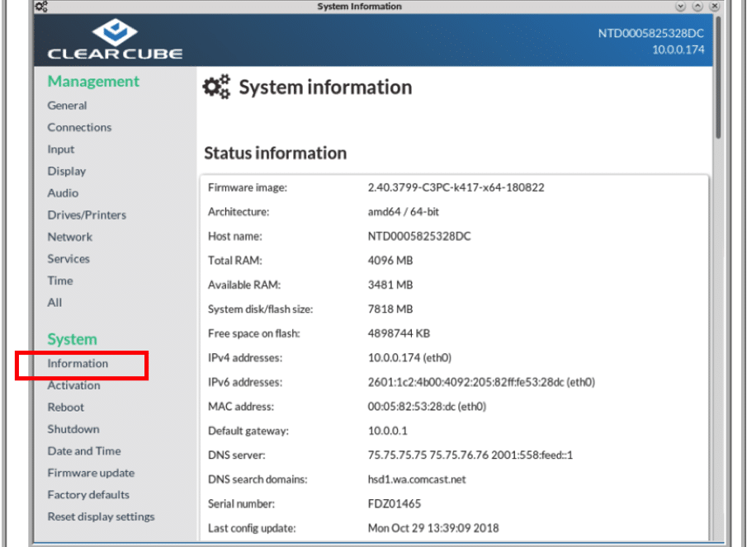Click the ClearCube logo in the header
This screenshot has width=747, height=547.
pos(115,39)
